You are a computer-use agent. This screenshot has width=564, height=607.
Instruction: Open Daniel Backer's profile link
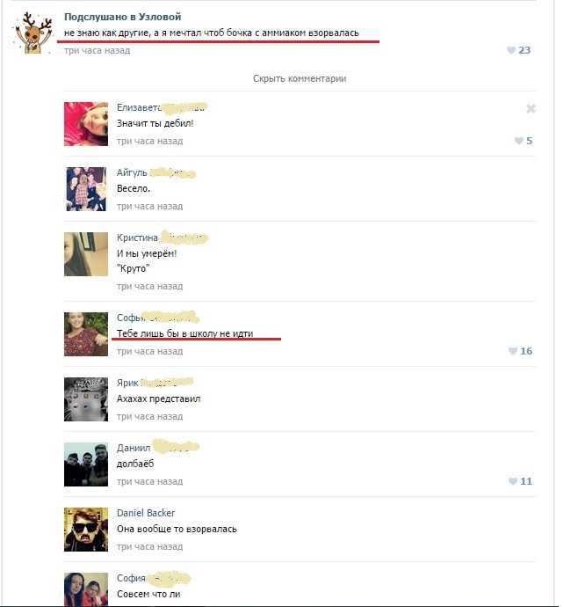point(146,513)
